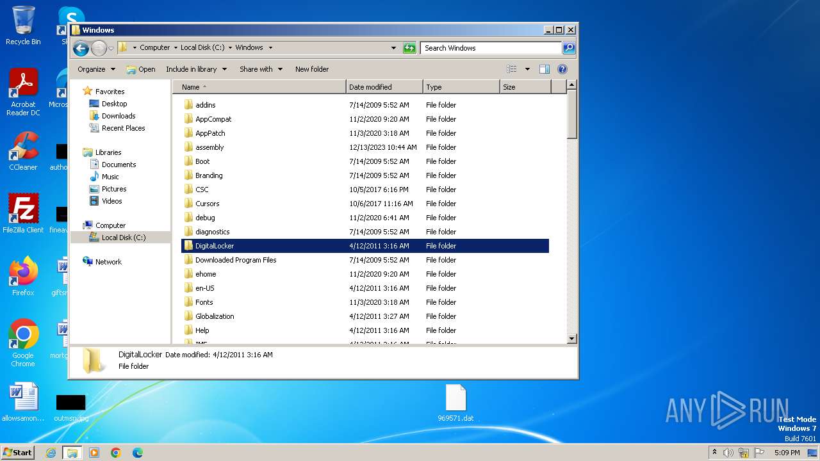This screenshot has height=461, width=820.
Task: Open the address bar history dropdown
Action: pos(393,48)
